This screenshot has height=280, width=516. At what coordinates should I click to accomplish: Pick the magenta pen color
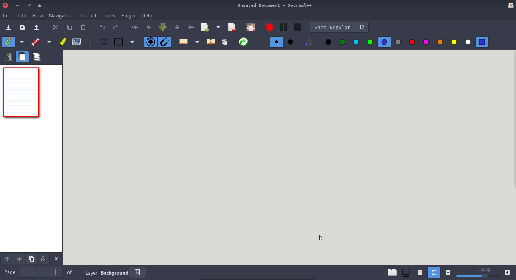(x=426, y=42)
